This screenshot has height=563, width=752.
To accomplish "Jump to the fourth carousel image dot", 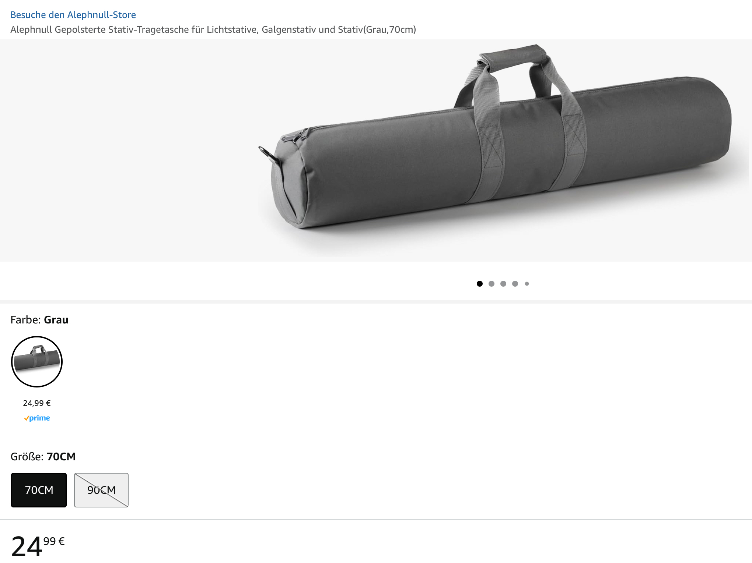I will pyautogui.click(x=515, y=284).
